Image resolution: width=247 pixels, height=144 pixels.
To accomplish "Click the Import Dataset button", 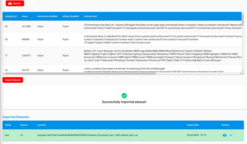I will [x=13, y=80].
